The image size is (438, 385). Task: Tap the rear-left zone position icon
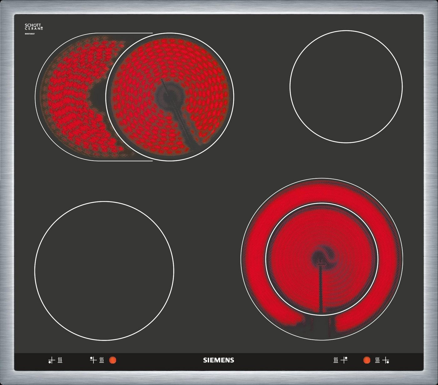click(x=93, y=360)
